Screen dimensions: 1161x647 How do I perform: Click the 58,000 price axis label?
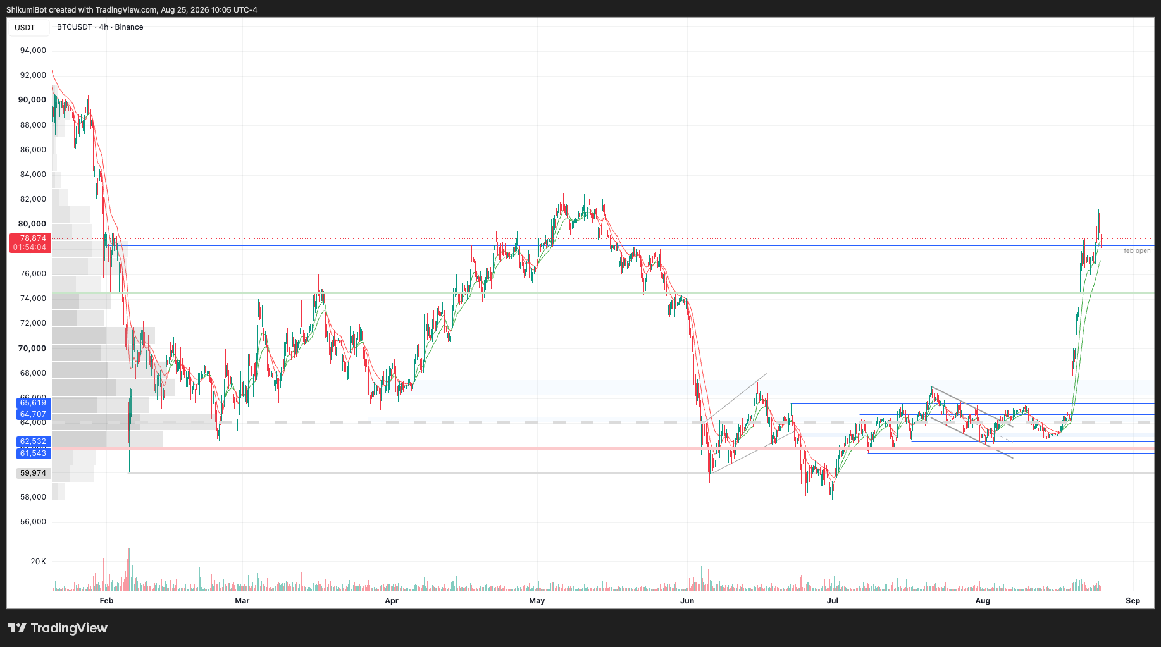33,497
